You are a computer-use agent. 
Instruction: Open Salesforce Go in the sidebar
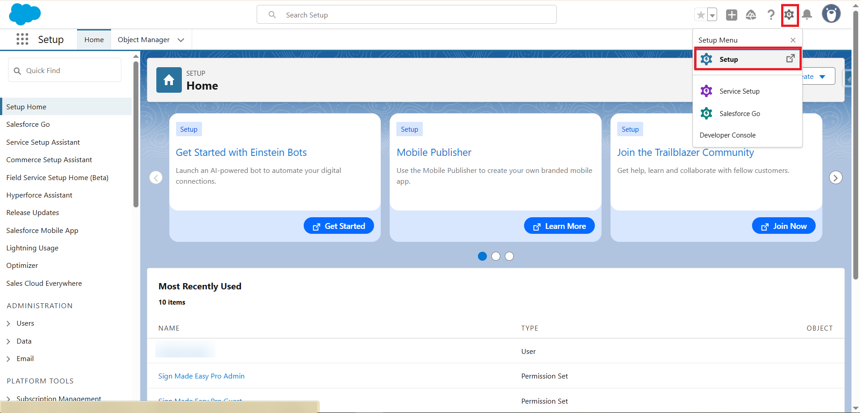(28, 125)
